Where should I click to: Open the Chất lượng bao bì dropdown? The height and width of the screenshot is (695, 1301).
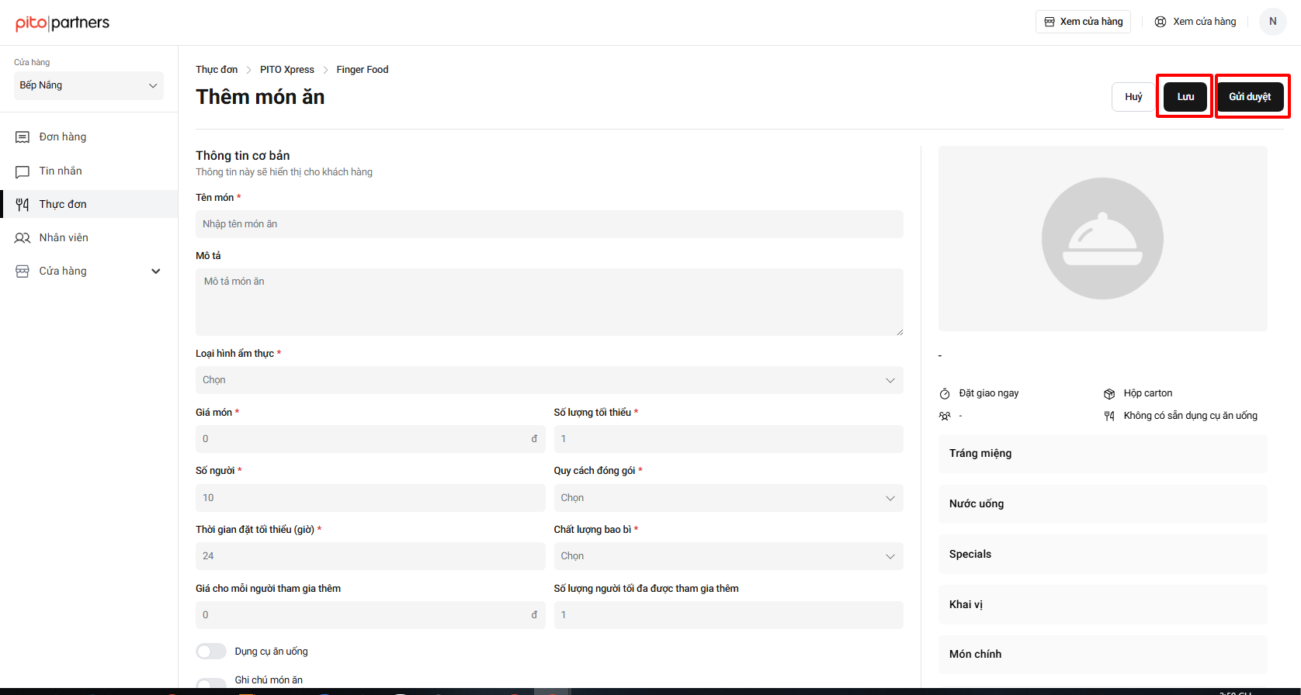pyautogui.click(x=729, y=556)
